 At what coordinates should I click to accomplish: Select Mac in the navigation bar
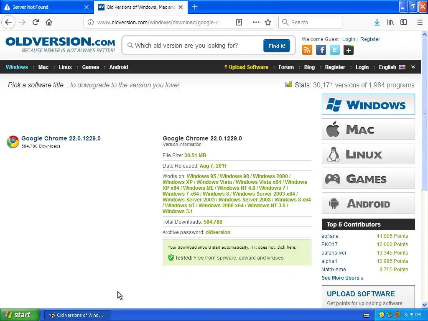click(x=43, y=67)
